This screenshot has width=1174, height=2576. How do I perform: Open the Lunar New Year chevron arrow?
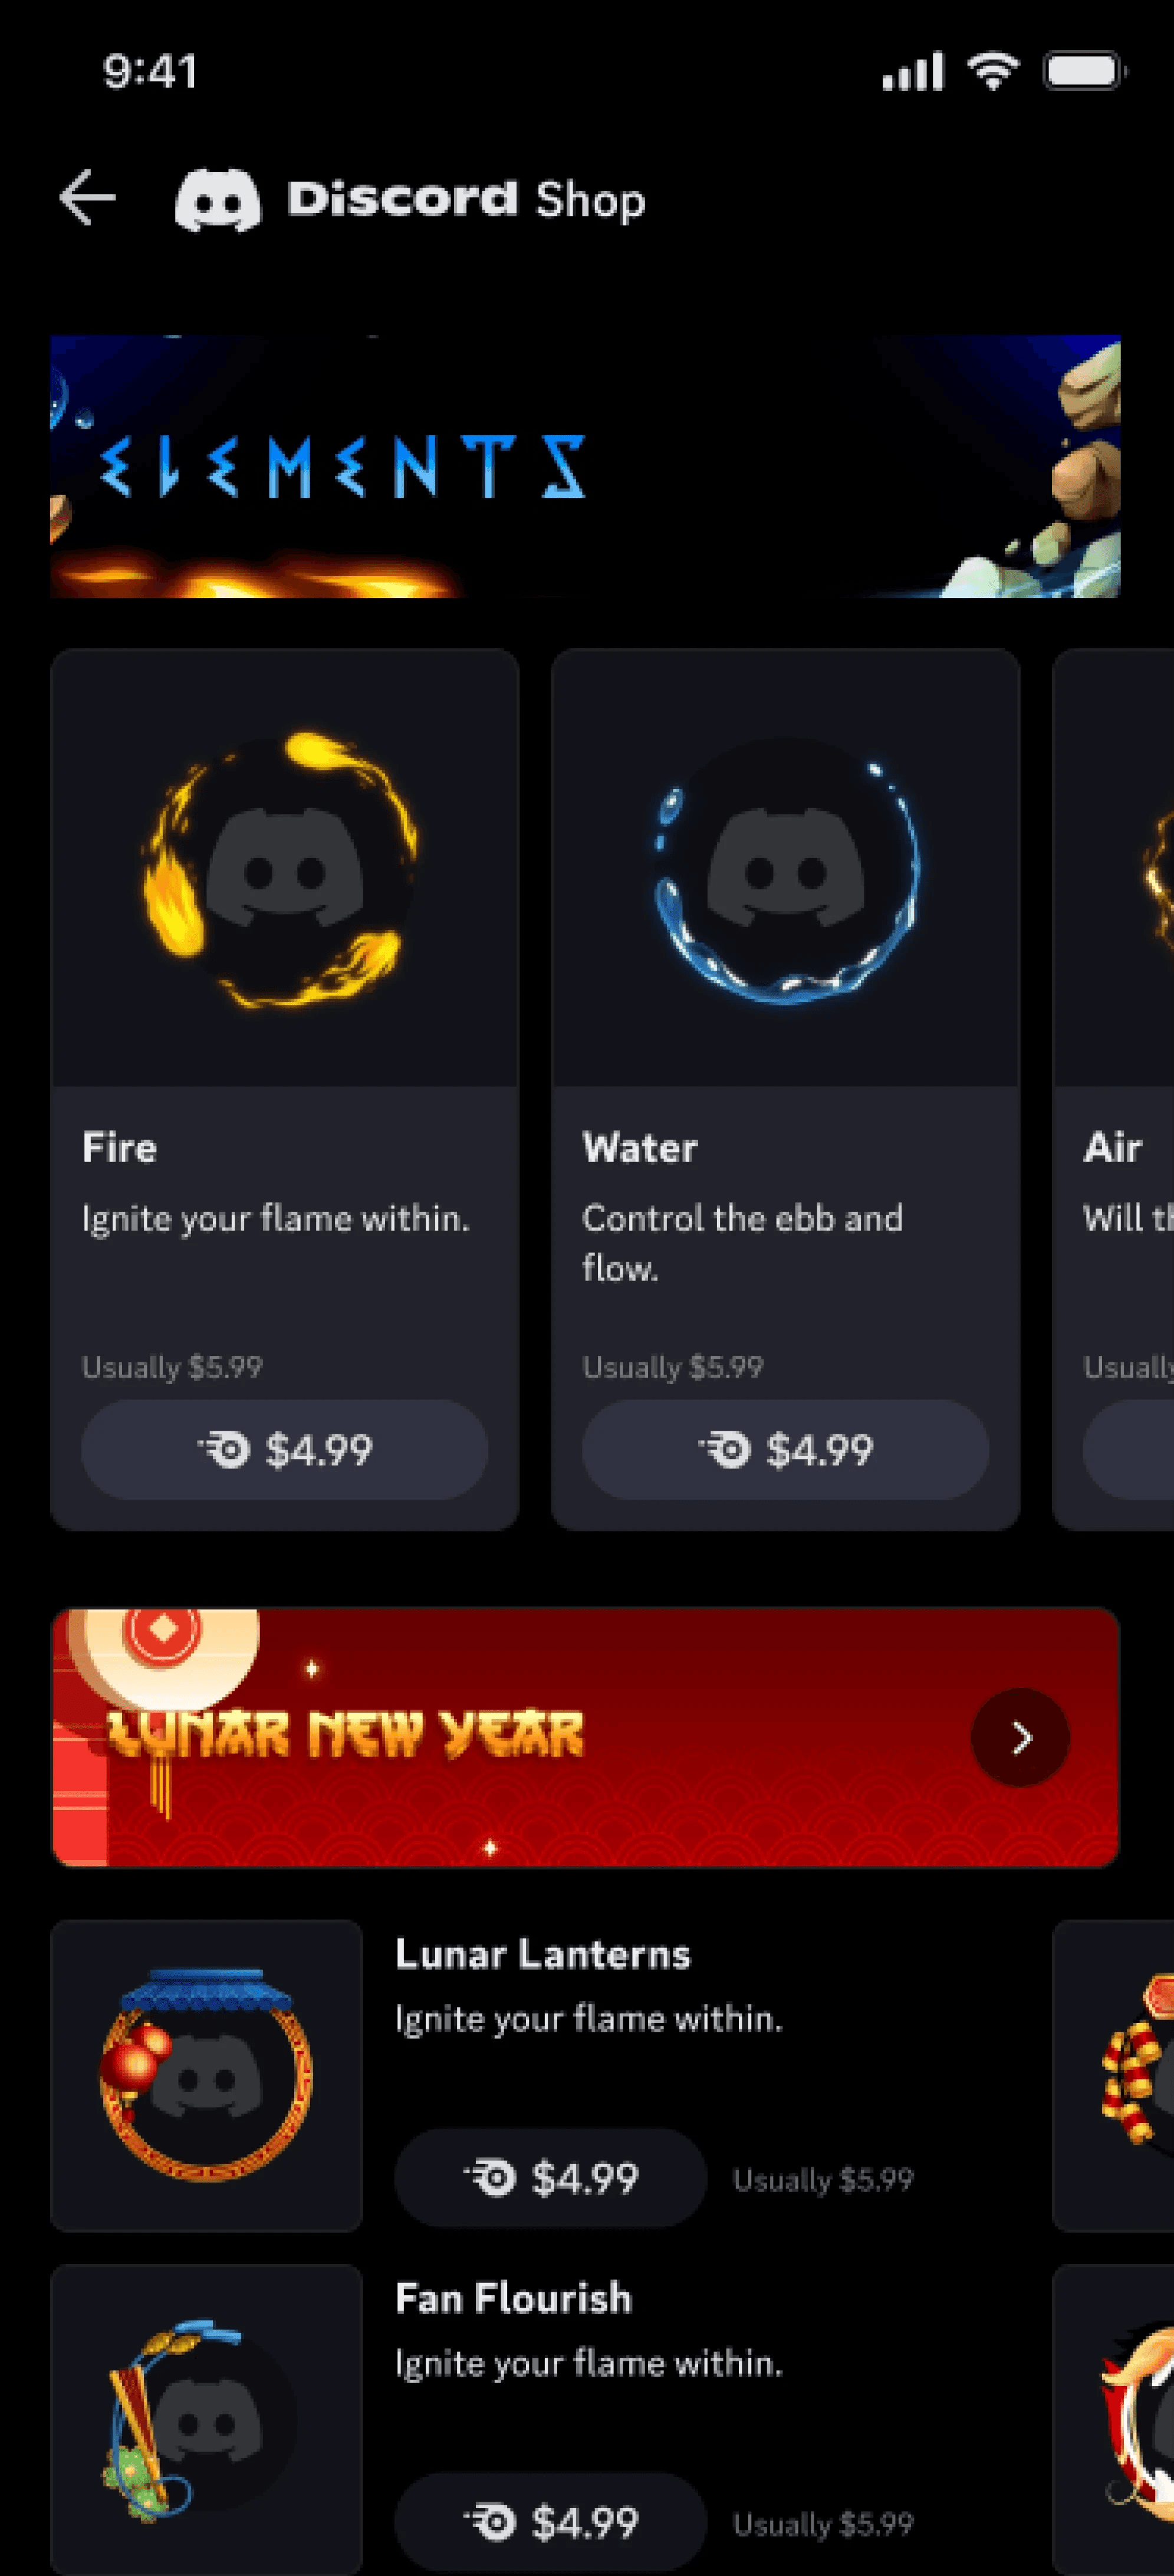click(x=1020, y=1738)
